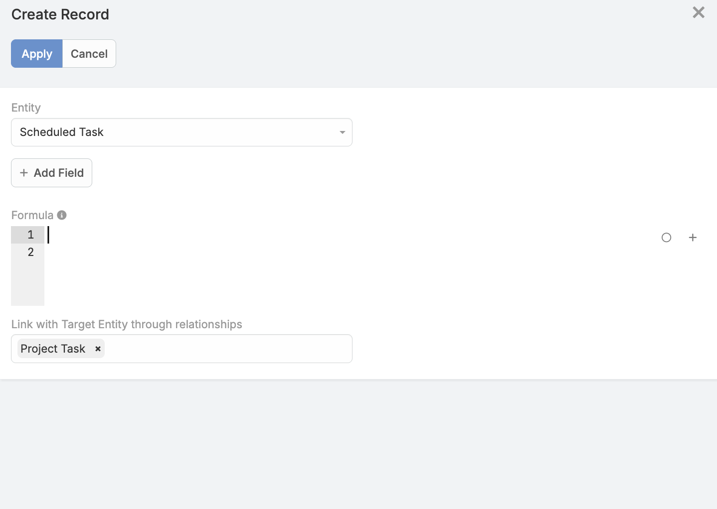Place cursor on formula line 2

[x=349, y=252]
